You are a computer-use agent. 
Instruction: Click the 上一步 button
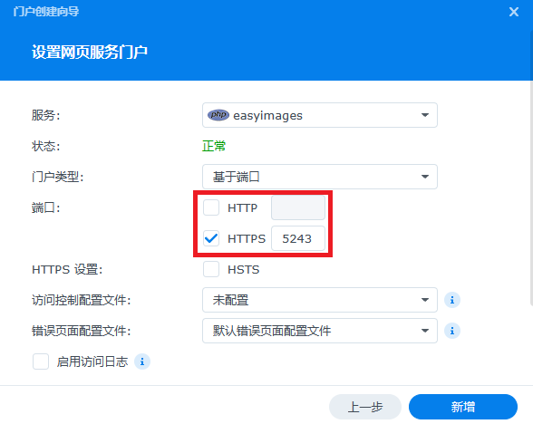365,407
